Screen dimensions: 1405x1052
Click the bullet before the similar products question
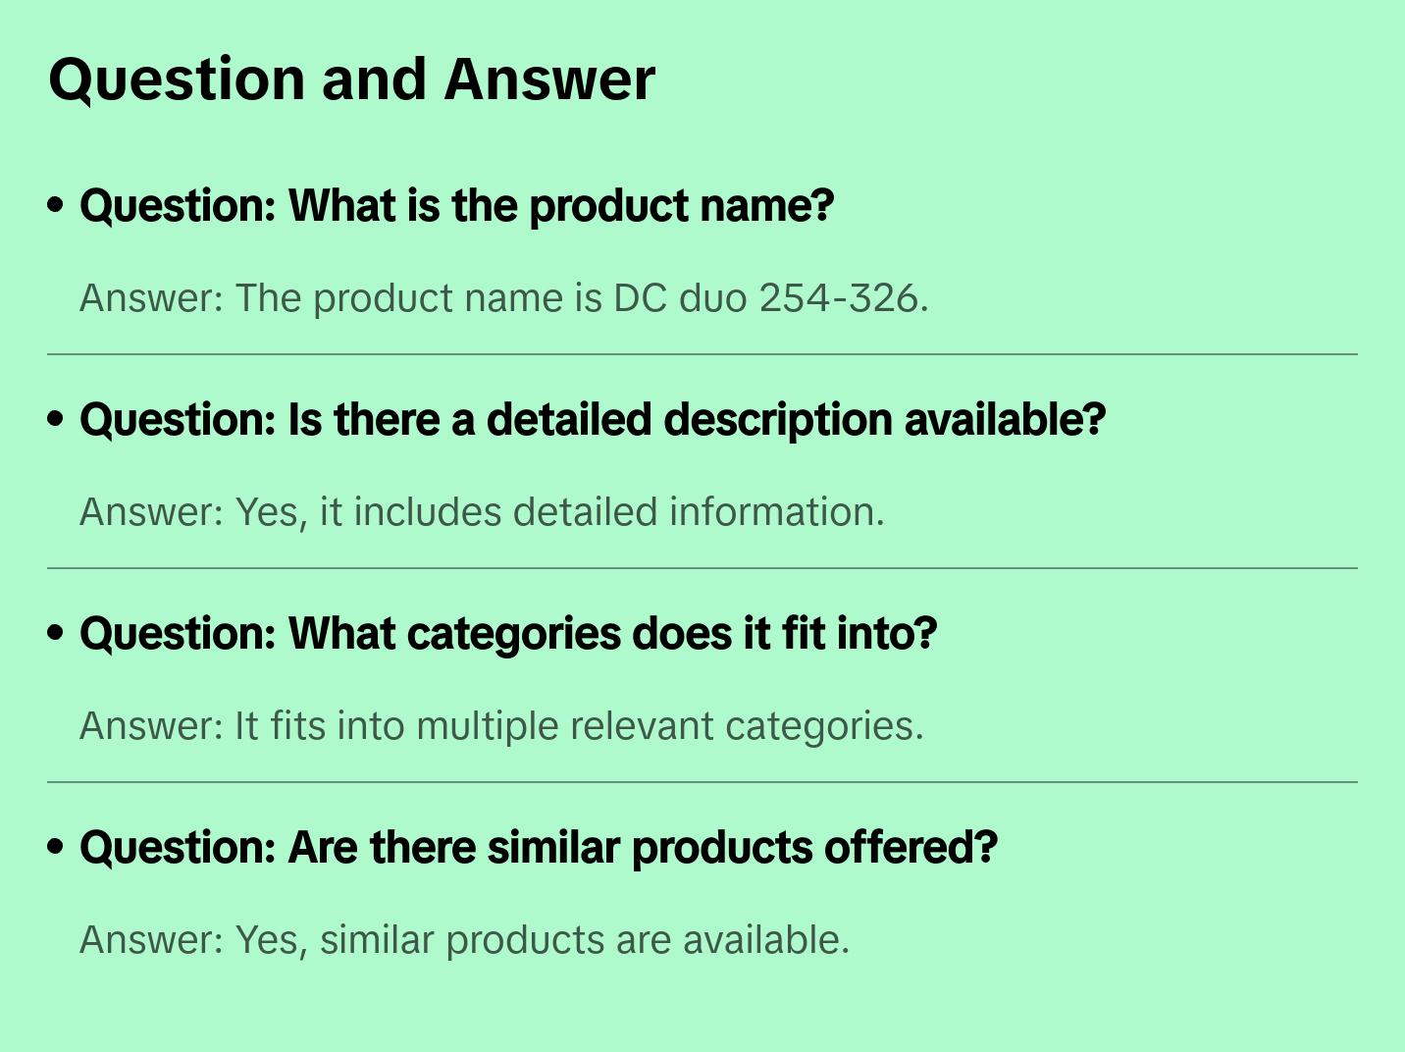tap(56, 847)
